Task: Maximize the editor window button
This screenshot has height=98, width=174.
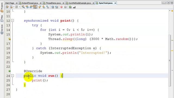Action: (x=172, y=3)
